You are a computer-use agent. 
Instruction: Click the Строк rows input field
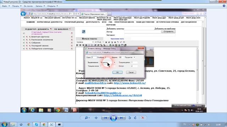[94, 57]
